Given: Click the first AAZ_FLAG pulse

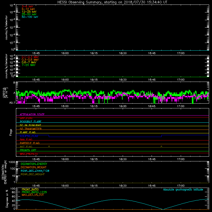Looking at the screenshot, I should [49, 147].
